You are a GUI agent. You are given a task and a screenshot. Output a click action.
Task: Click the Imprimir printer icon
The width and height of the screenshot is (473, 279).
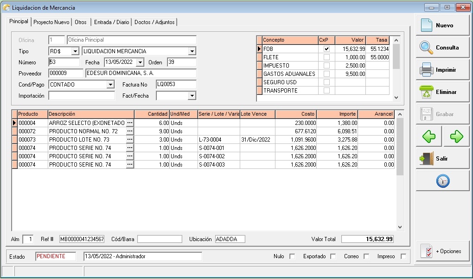click(426, 70)
